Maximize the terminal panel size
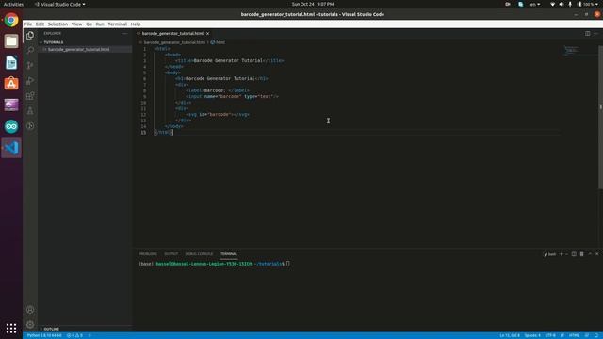Viewport: 603px width, 339px height. pyautogui.click(x=590, y=254)
